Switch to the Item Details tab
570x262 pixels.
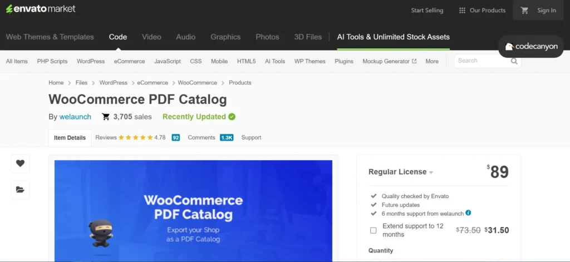click(70, 138)
